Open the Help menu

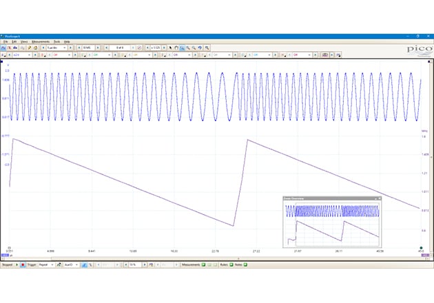(x=67, y=41)
